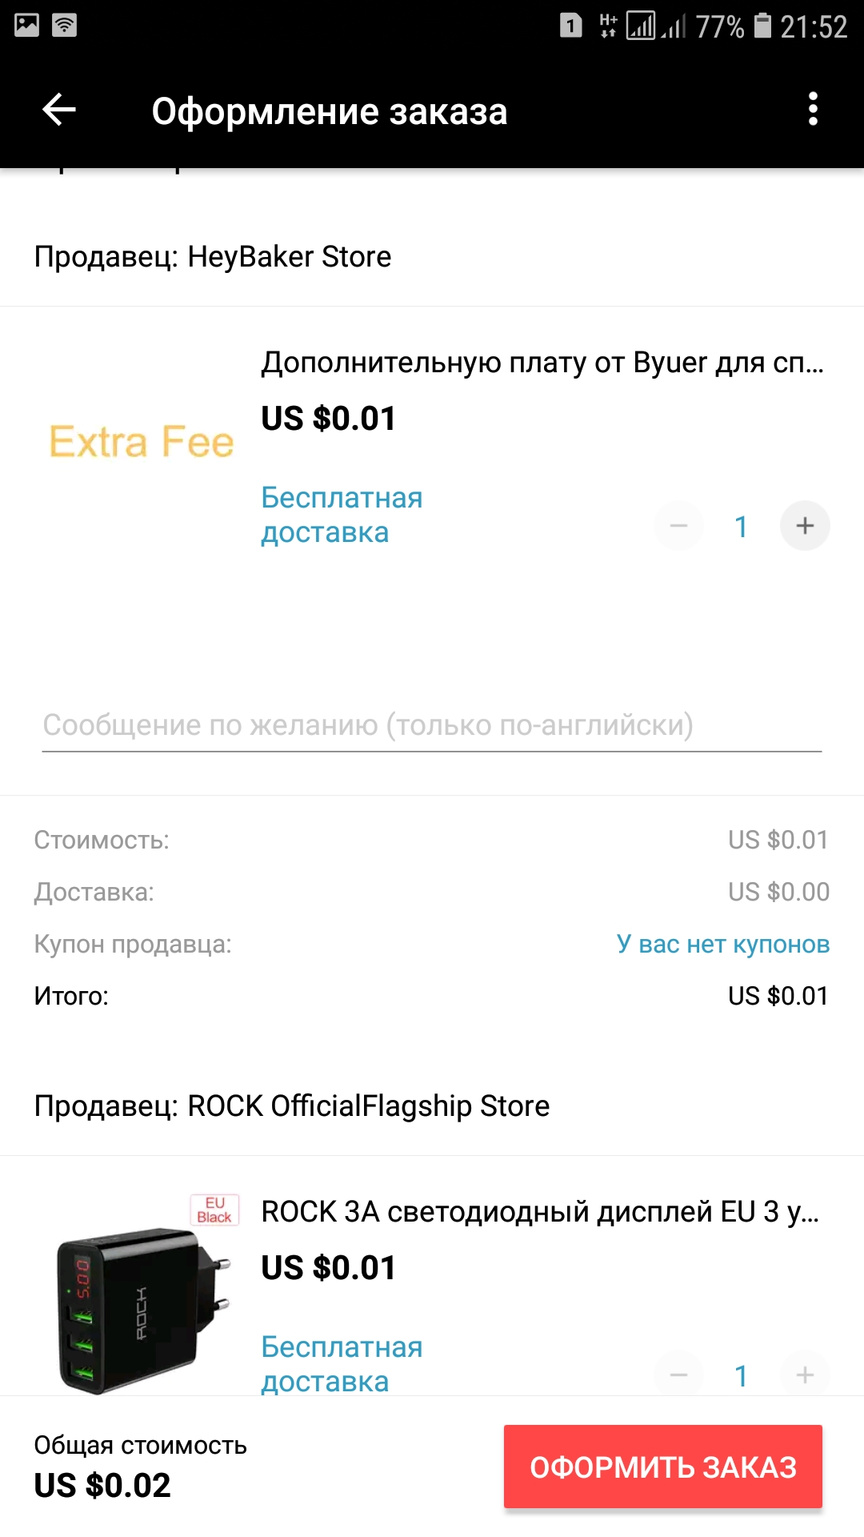Open the three-dot overflow menu
Image resolution: width=864 pixels, height=1537 pixels.
[813, 110]
